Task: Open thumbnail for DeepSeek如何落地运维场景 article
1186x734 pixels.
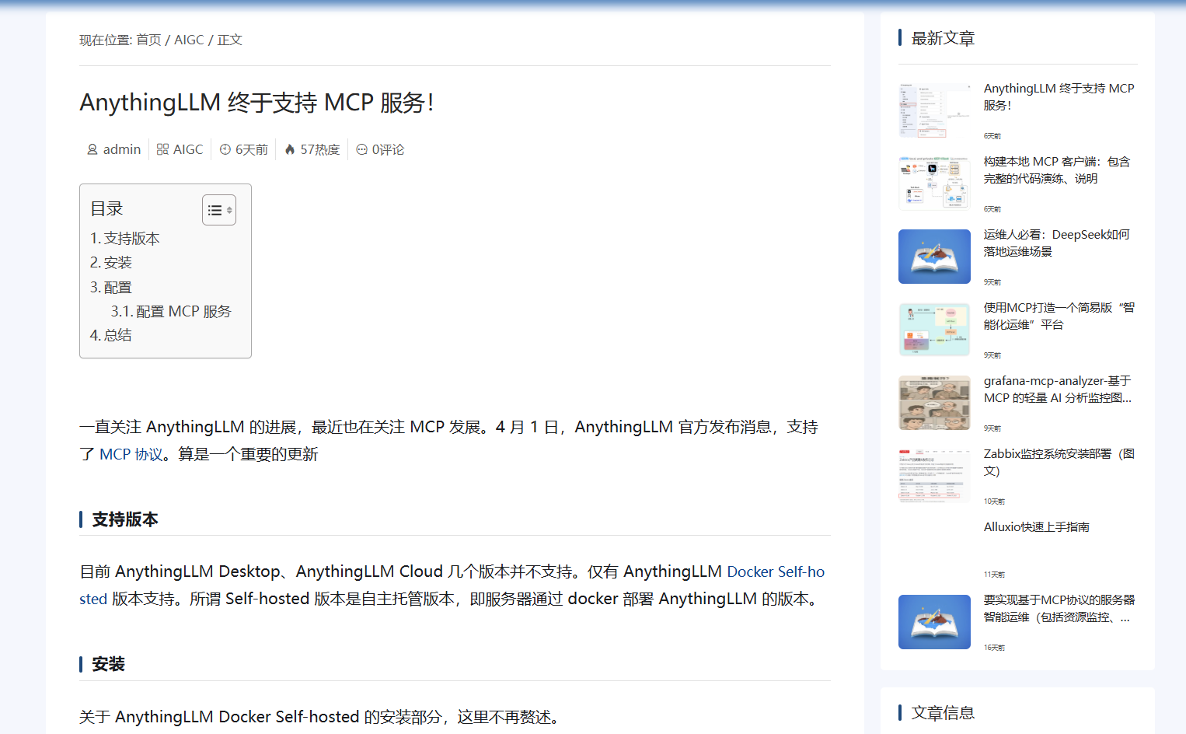Action: pos(934,257)
